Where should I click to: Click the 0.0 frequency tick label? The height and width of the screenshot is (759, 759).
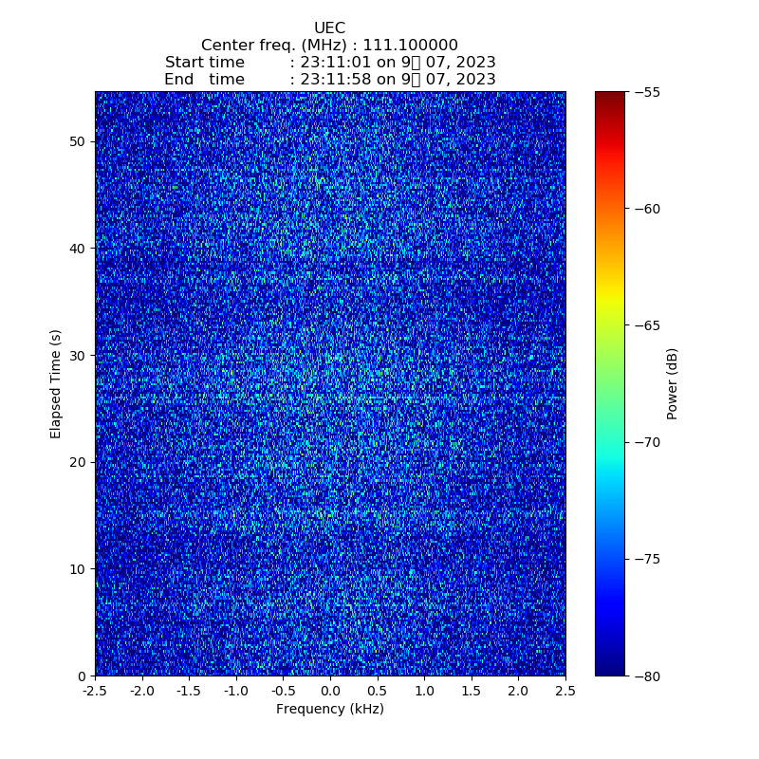(x=330, y=692)
